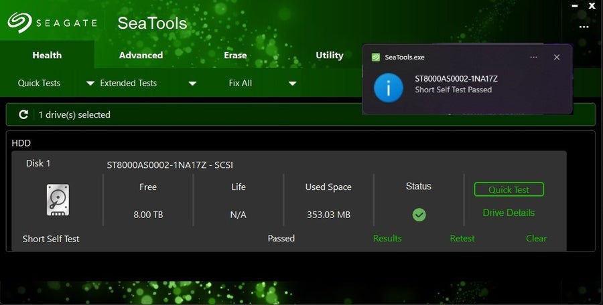The image size is (603, 305).
Task: Open the three-dots menu in SeaTools window
Action: pos(584,27)
